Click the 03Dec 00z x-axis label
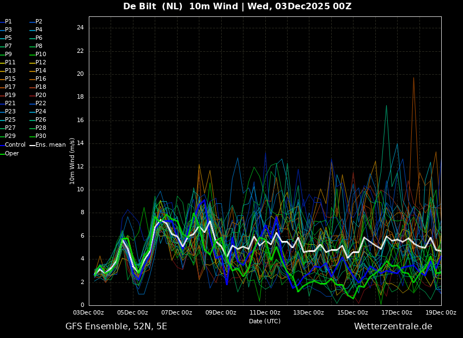The height and width of the screenshot is (338, 463). click(x=89, y=312)
